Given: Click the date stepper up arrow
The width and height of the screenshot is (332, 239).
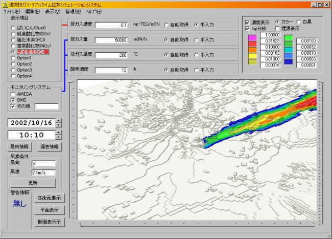Looking at the screenshot, I should [58, 120].
